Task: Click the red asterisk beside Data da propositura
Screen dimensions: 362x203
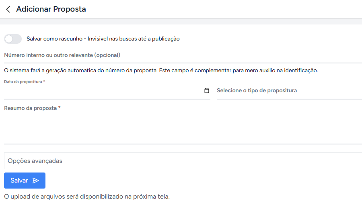Action: pos(44,81)
